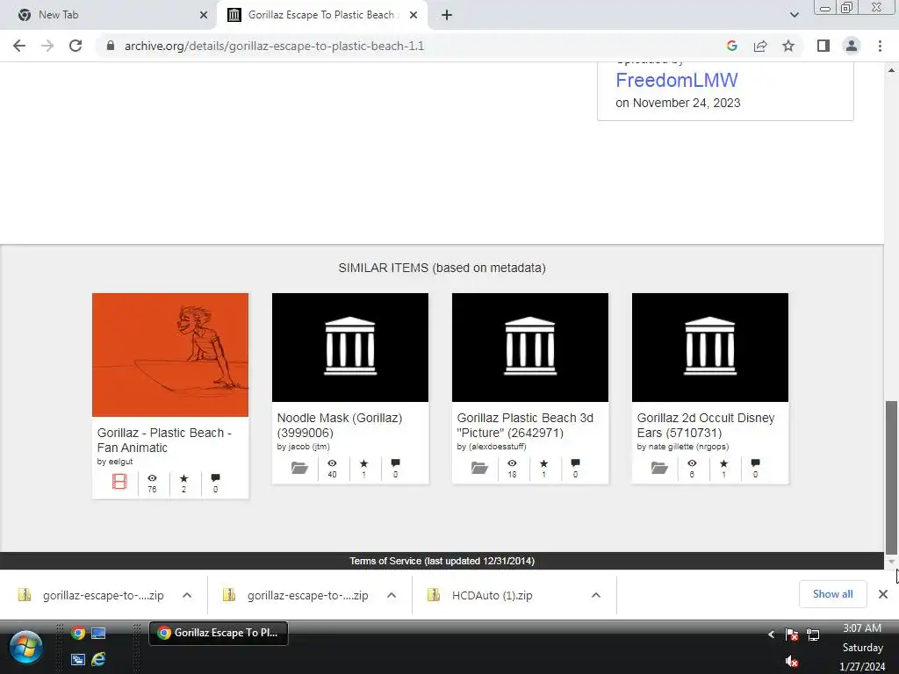Switch to the New Tab tab

coord(109,16)
